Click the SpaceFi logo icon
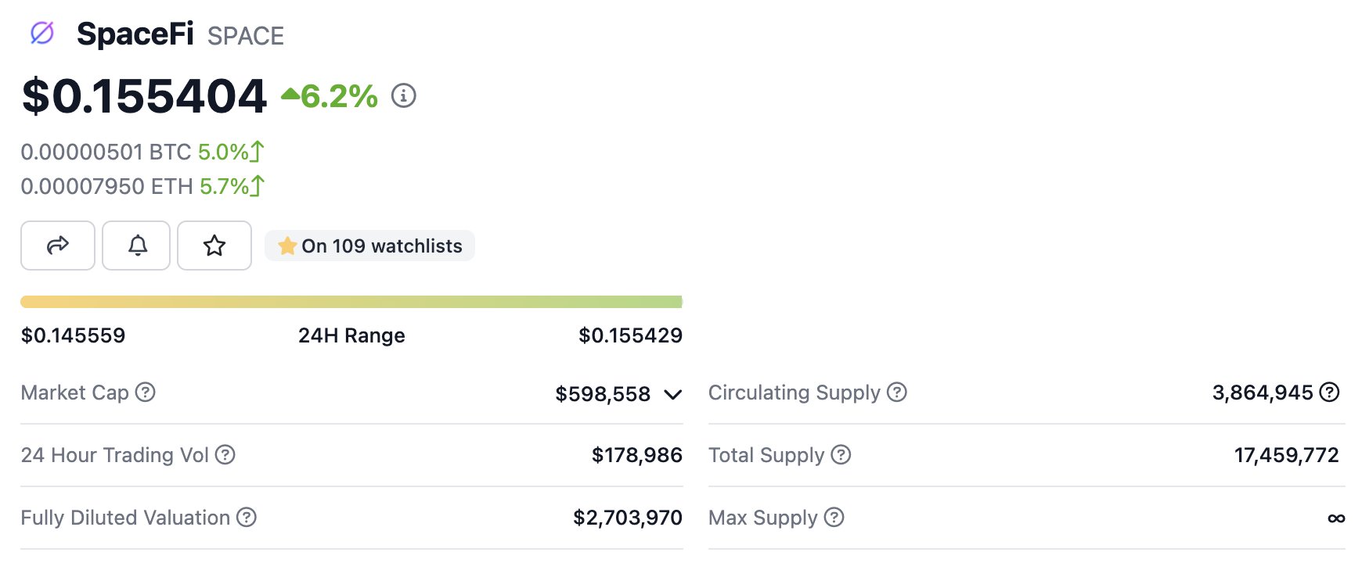The width and height of the screenshot is (1362, 588). point(41,33)
